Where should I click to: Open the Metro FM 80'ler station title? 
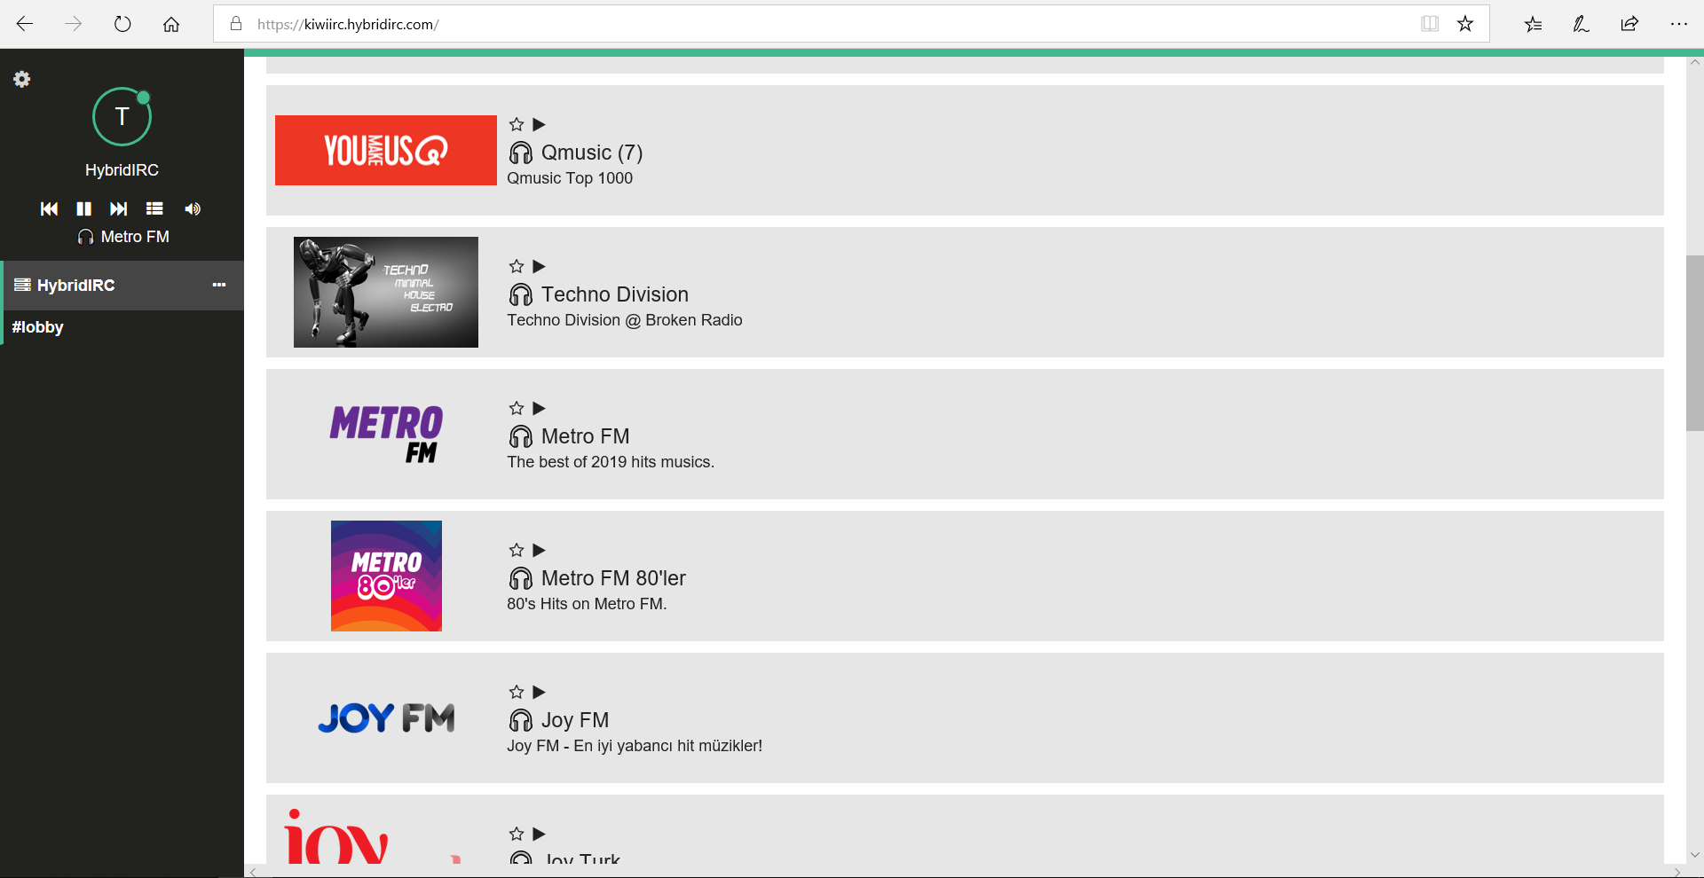[x=613, y=578]
